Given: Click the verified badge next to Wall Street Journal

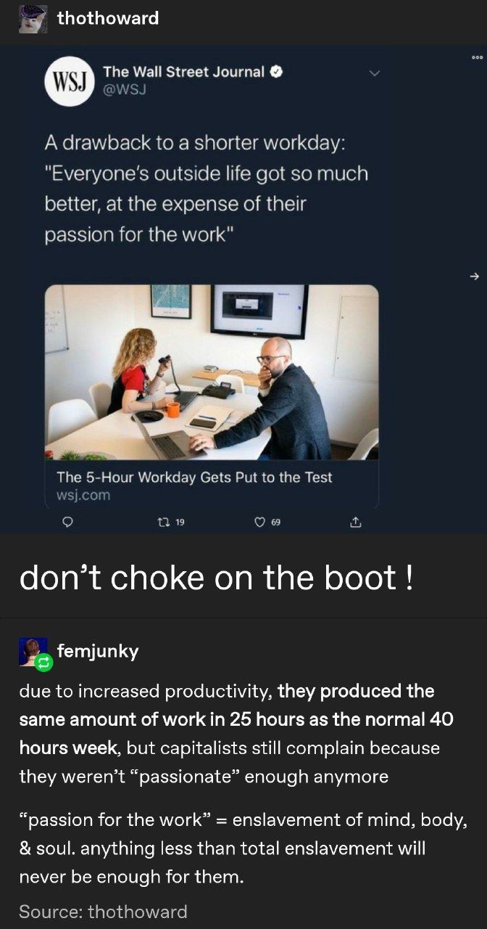Looking at the screenshot, I should (276, 71).
